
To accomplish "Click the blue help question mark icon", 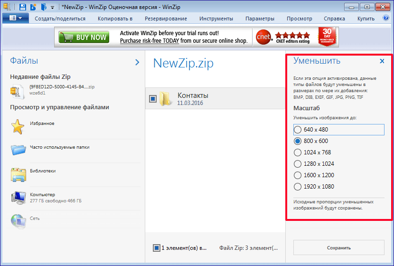I will pyautogui.click(x=386, y=18).
